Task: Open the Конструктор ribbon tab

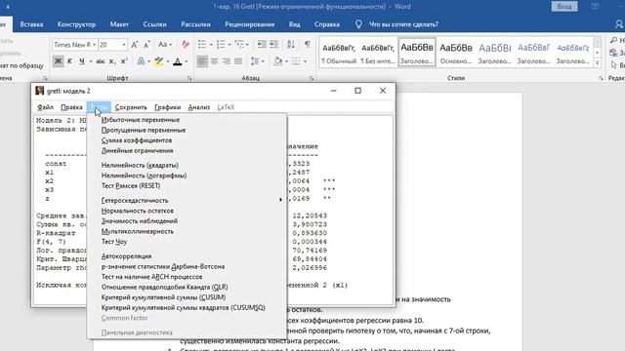Action: click(x=76, y=24)
